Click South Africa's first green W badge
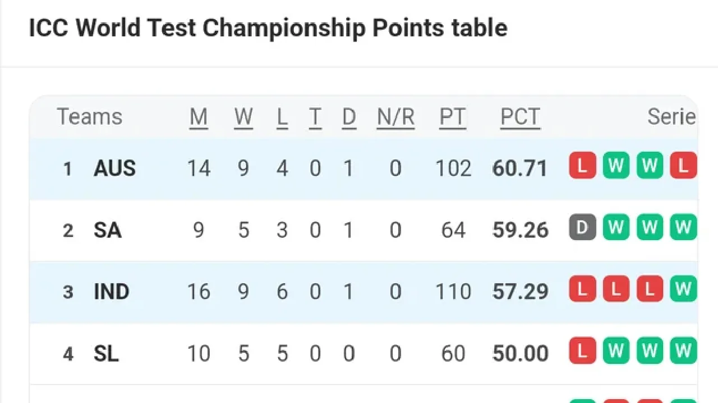The image size is (718, 403). tap(616, 227)
